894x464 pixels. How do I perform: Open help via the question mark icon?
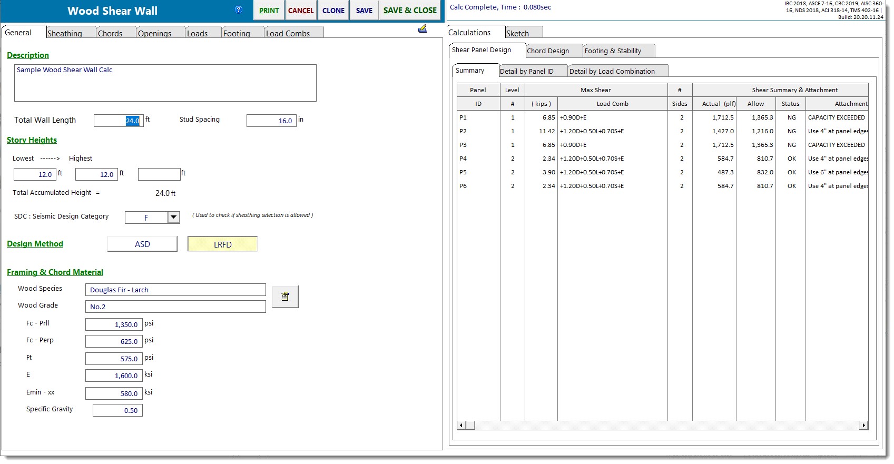click(239, 9)
